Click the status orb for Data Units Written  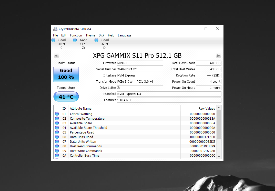pos(57,141)
